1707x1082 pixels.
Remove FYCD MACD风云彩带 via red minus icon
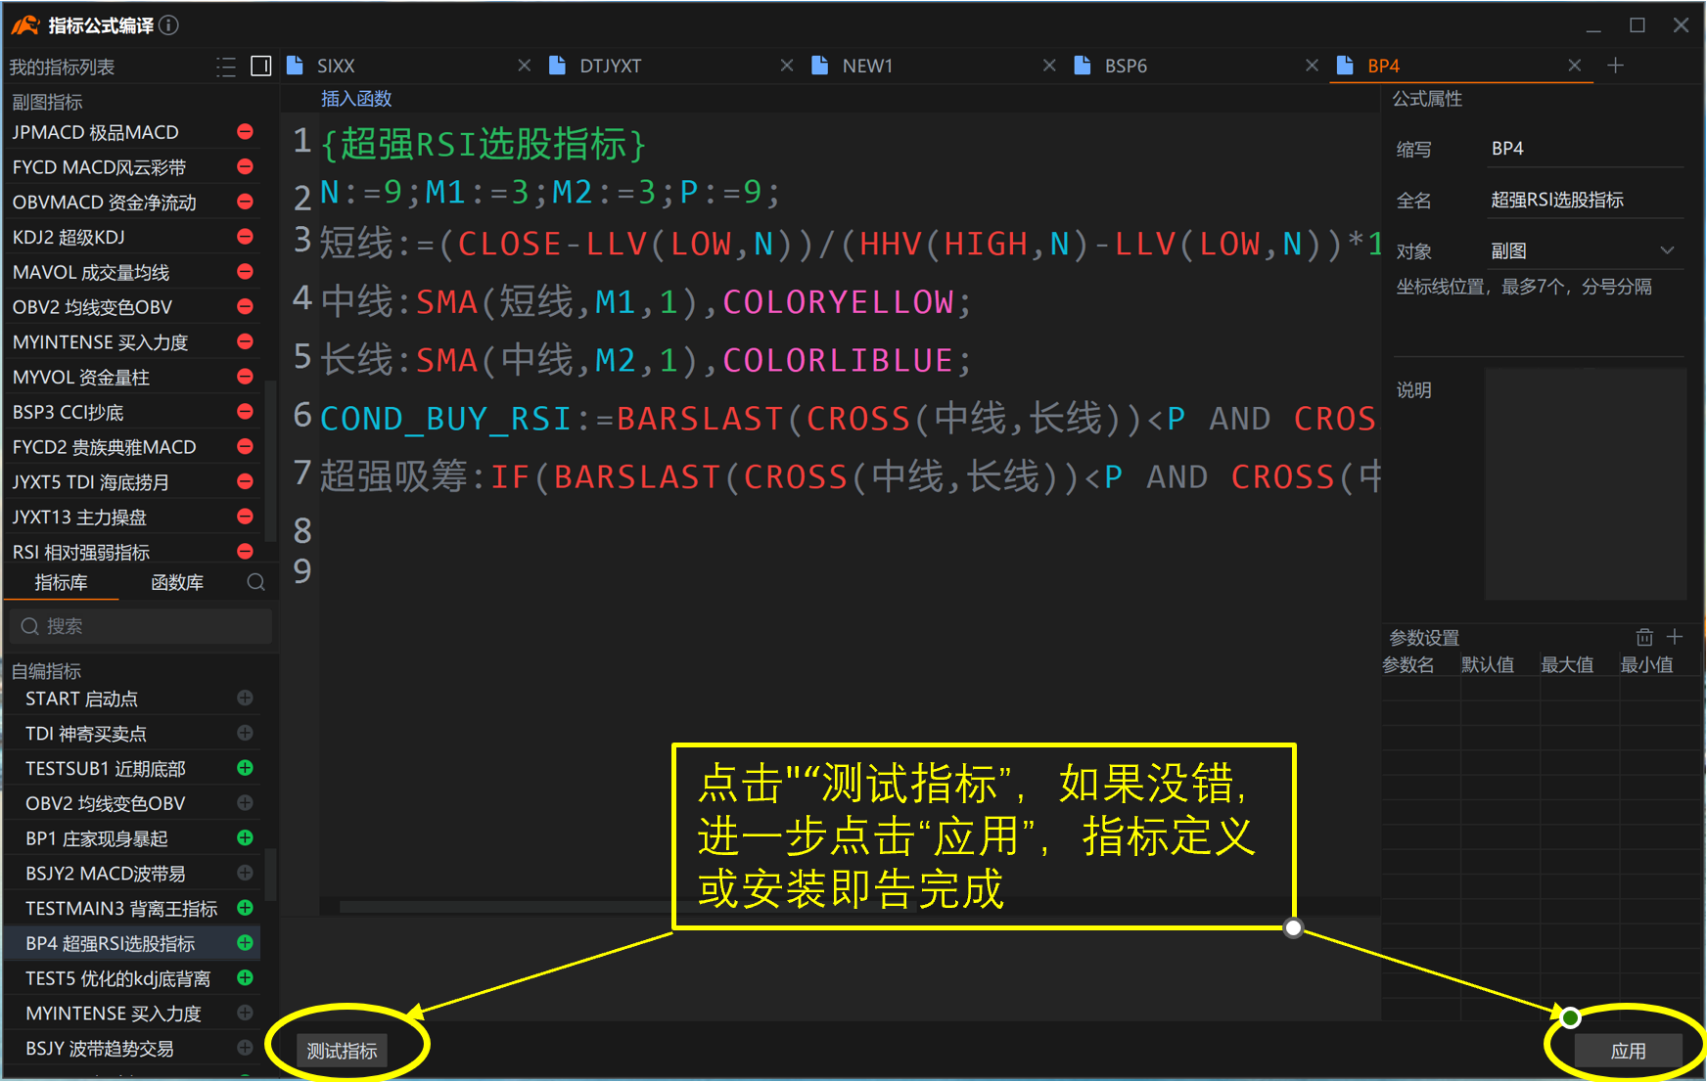click(245, 166)
